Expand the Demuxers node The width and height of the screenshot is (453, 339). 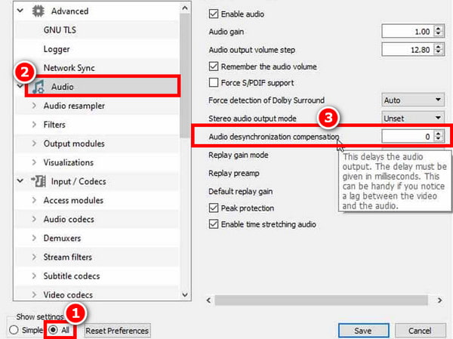[34, 238]
